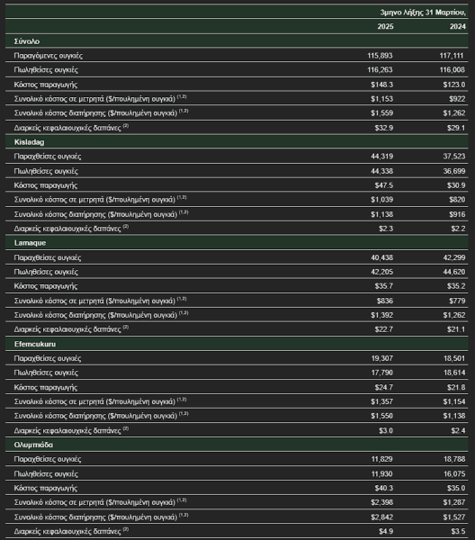Click the value 18,788
The image size is (475, 540).
[x=454, y=459]
